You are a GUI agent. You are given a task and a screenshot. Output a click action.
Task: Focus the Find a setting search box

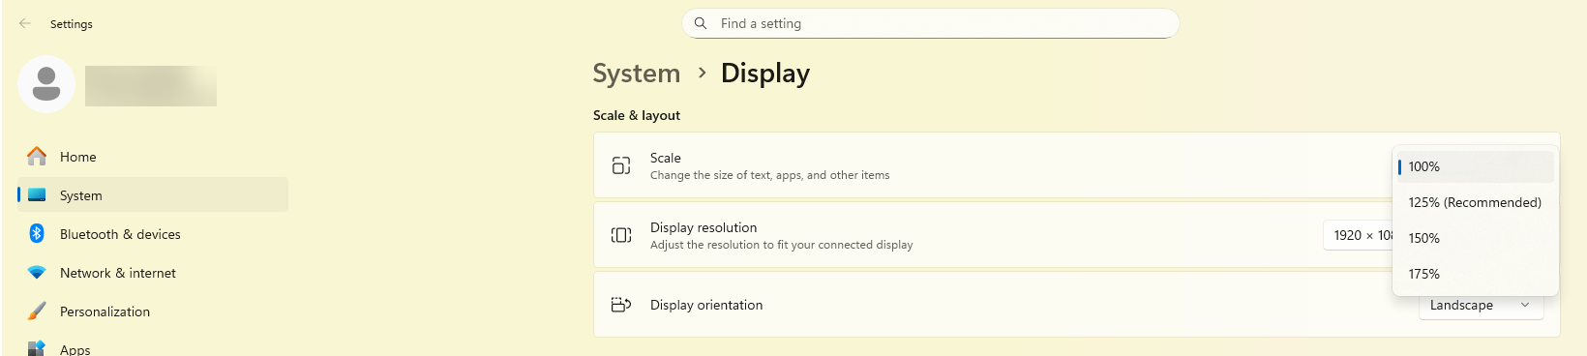pyautogui.click(x=930, y=23)
